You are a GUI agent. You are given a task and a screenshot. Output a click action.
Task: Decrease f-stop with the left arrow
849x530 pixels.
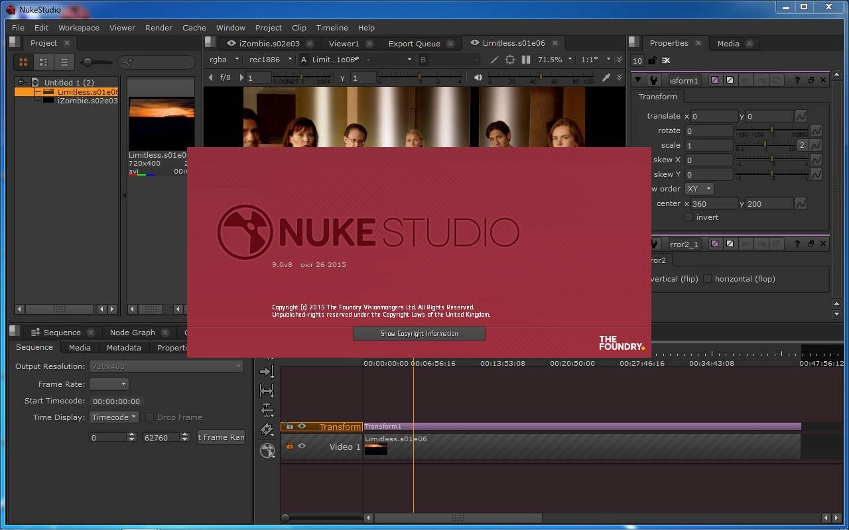coord(211,78)
